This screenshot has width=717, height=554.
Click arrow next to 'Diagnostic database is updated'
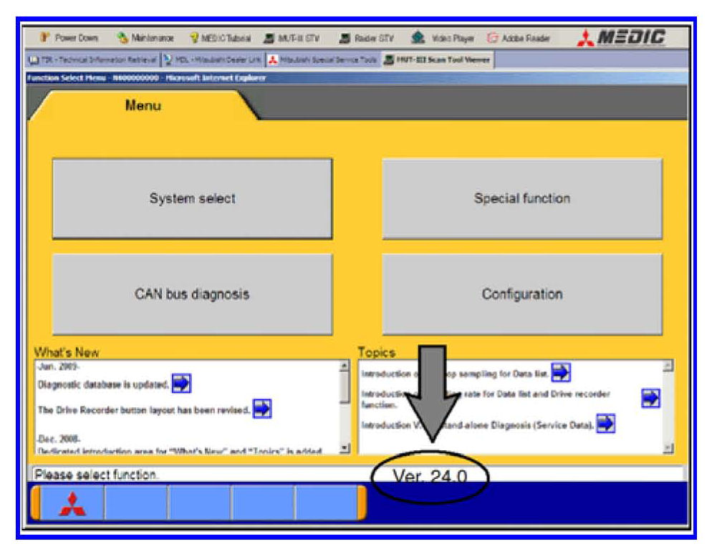click(x=182, y=384)
